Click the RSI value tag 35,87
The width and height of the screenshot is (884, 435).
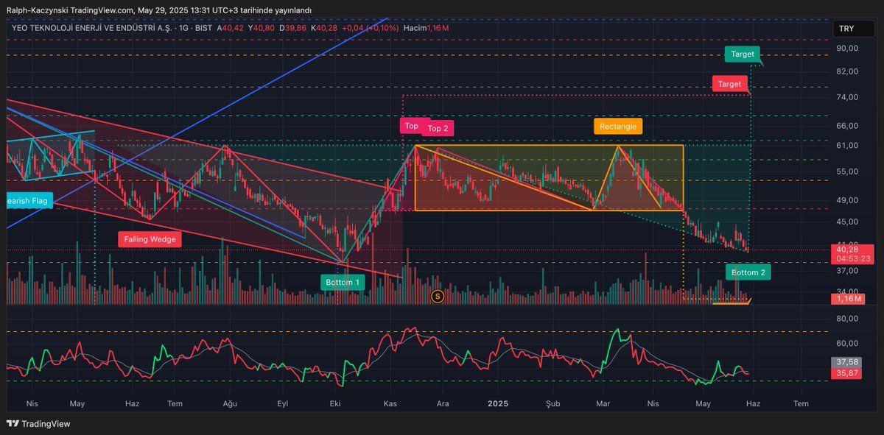848,373
